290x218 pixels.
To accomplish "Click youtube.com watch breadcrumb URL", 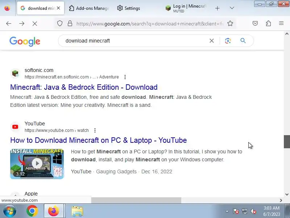I will 57,130.
